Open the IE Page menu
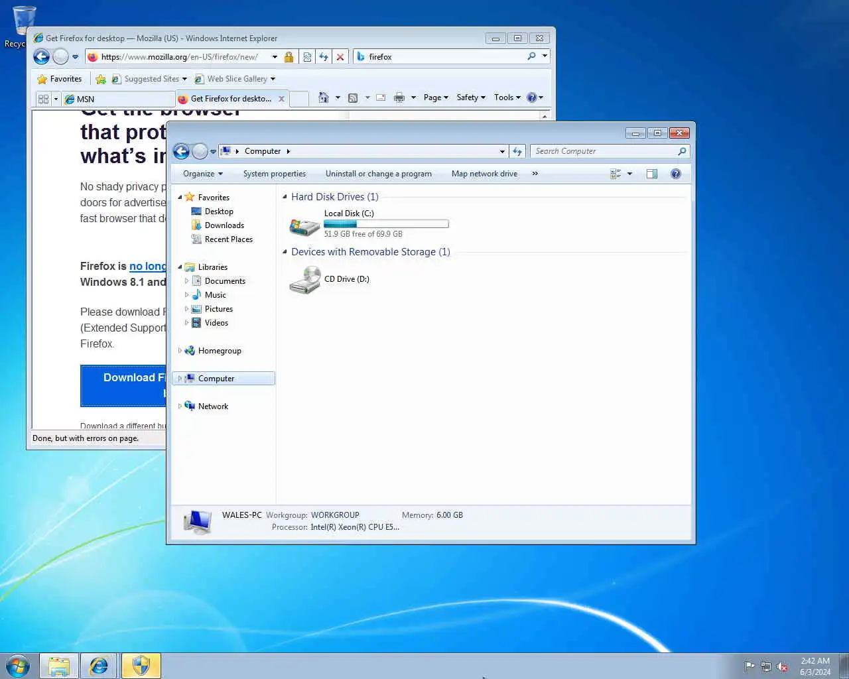Image resolution: width=849 pixels, height=679 pixels. [436, 97]
